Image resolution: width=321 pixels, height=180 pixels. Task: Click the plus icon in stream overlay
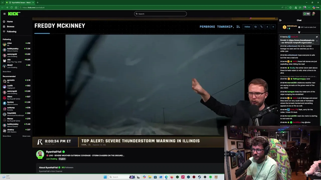[267, 27]
